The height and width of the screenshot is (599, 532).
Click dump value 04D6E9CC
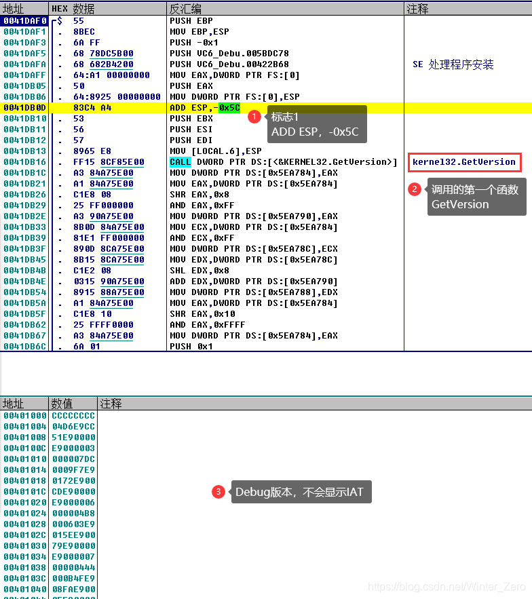[73, 426]
